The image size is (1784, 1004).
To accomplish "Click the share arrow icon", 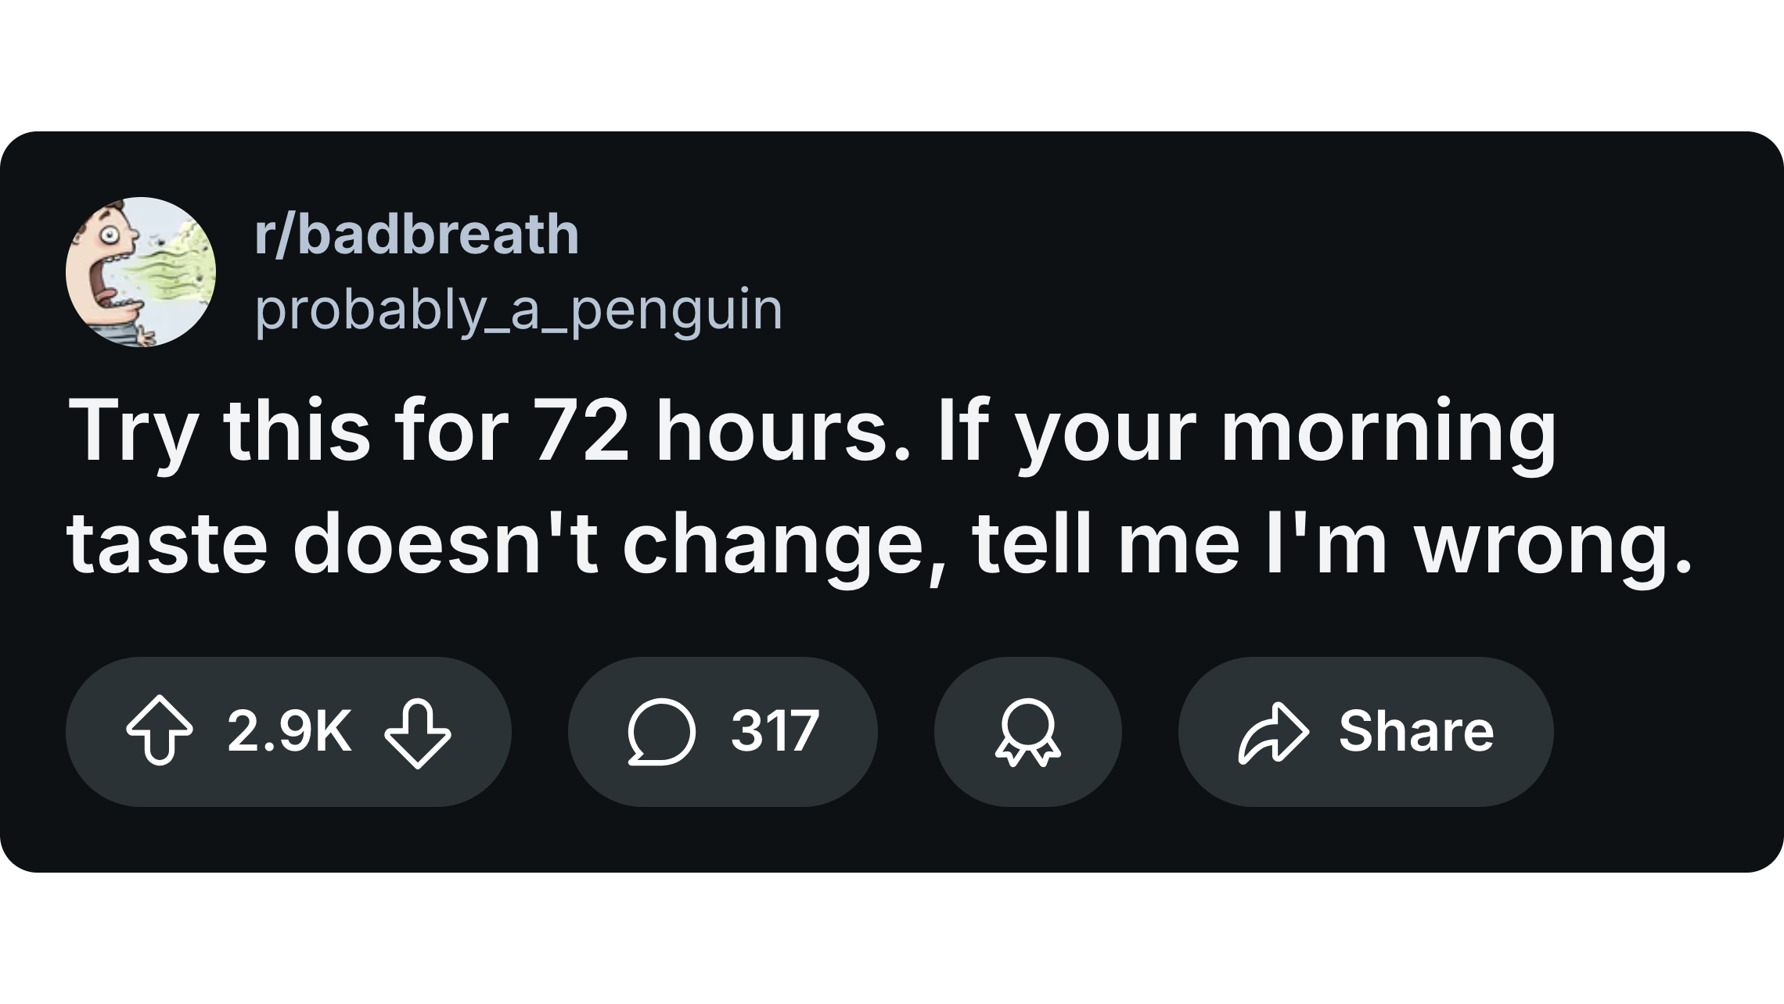I will tap(1272, 732).
